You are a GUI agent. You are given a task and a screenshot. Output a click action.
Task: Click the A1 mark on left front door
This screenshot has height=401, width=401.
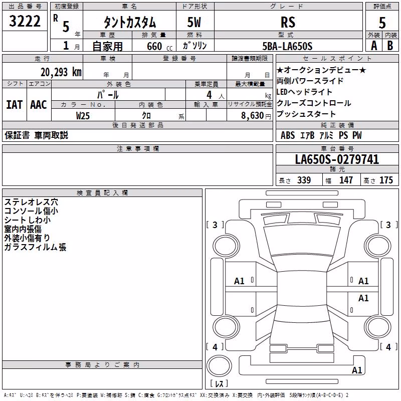tap(240, 281)
